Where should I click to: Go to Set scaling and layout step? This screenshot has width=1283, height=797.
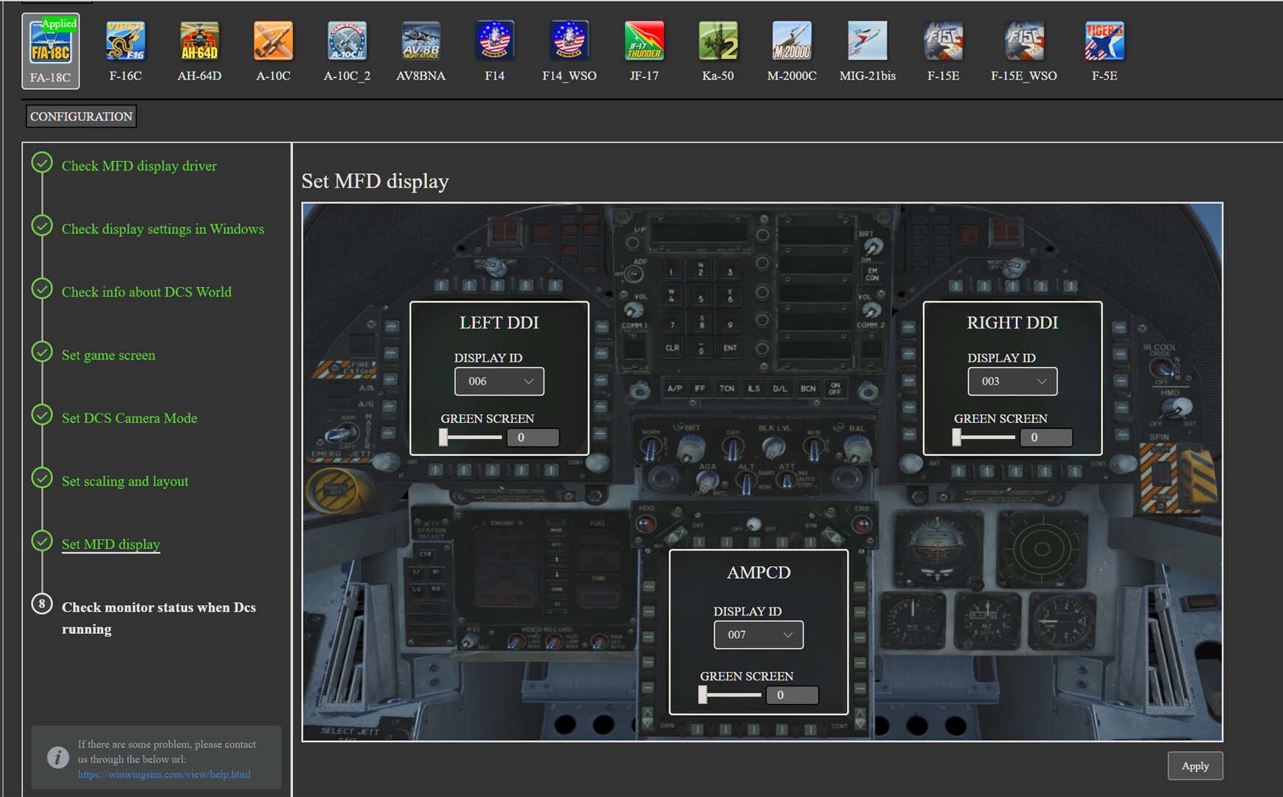coord(125,481)
